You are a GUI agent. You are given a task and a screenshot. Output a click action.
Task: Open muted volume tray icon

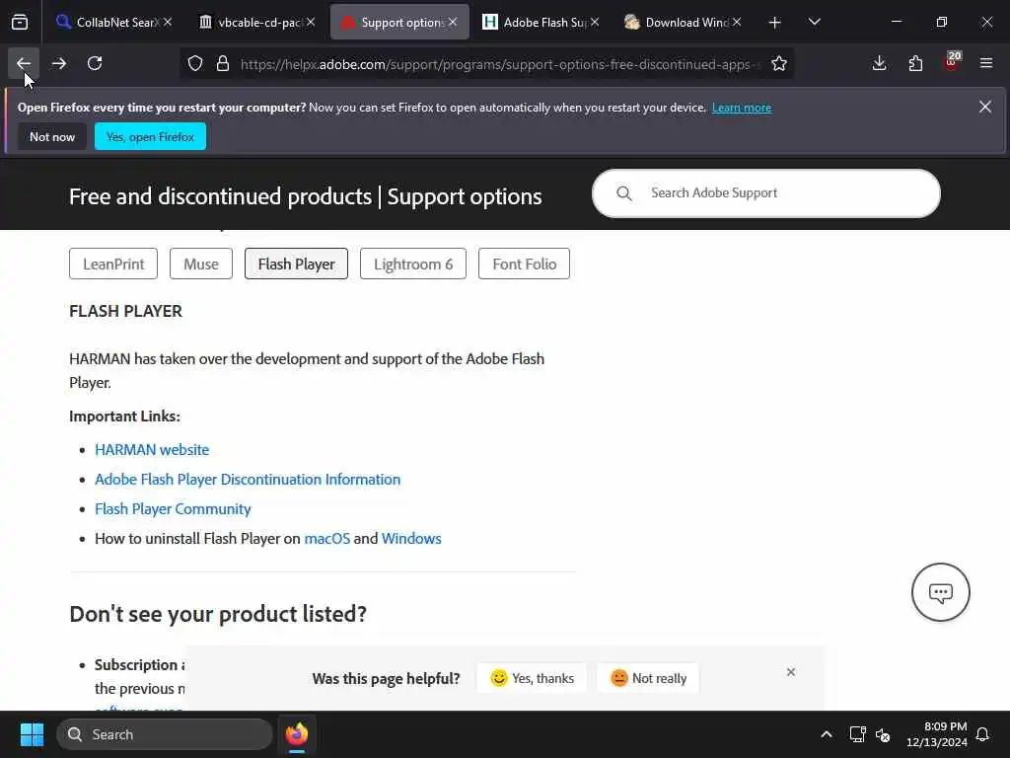(883, 734)
